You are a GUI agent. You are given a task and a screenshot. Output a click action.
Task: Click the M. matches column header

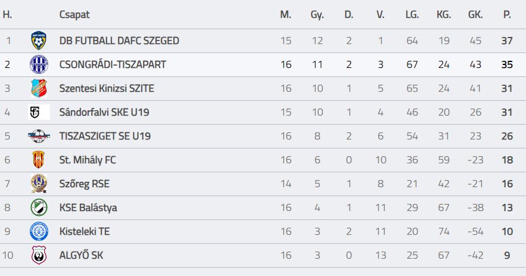[x=285, y=14]
